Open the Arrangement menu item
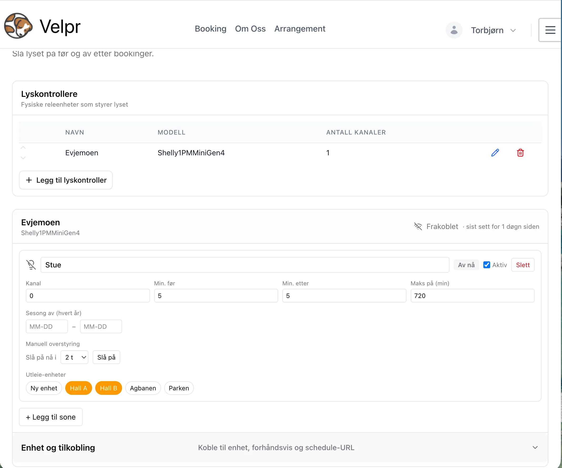Image resolution: width=562 pixels, height=468 pixels. point(300,29)
